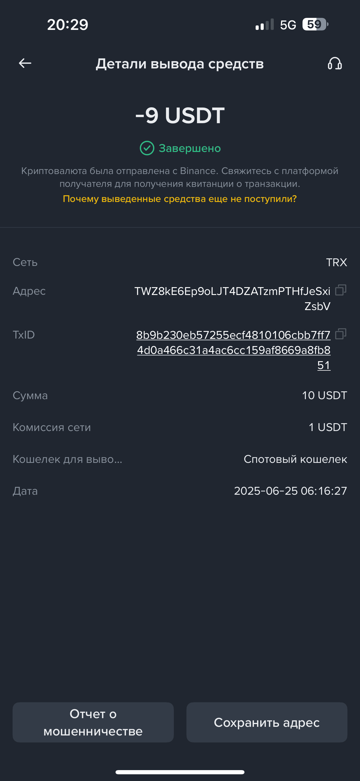Screen dimensions: 360x781
Task: Tap the battery indicator in status bar
Action: (x=315, y=24)
